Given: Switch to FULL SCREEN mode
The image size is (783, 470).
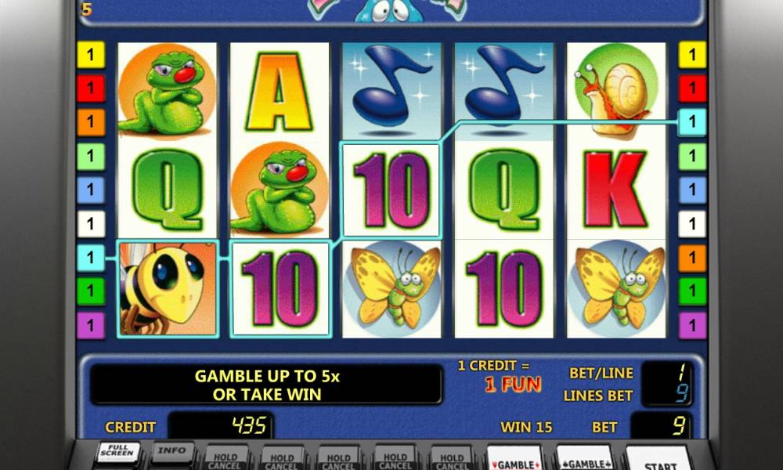Looking at the screenshot, I should tap(117, 451).
